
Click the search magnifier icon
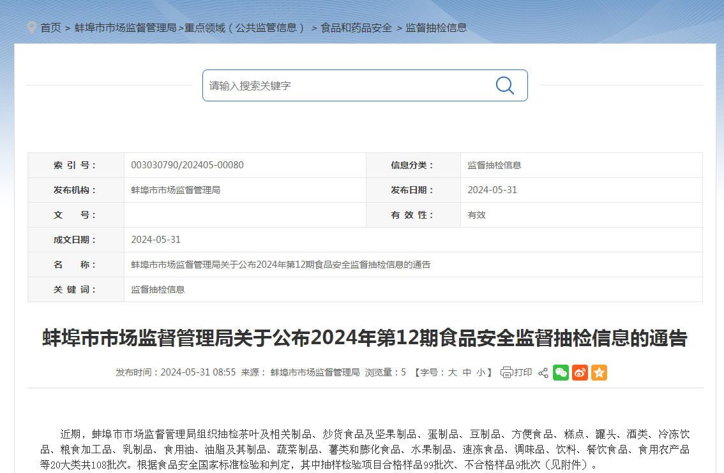pyautogui.click(x=504, y=85)
